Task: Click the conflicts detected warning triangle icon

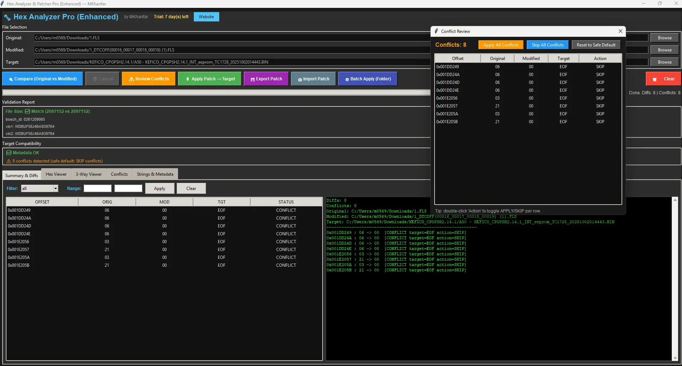Action: coord(8,161)
